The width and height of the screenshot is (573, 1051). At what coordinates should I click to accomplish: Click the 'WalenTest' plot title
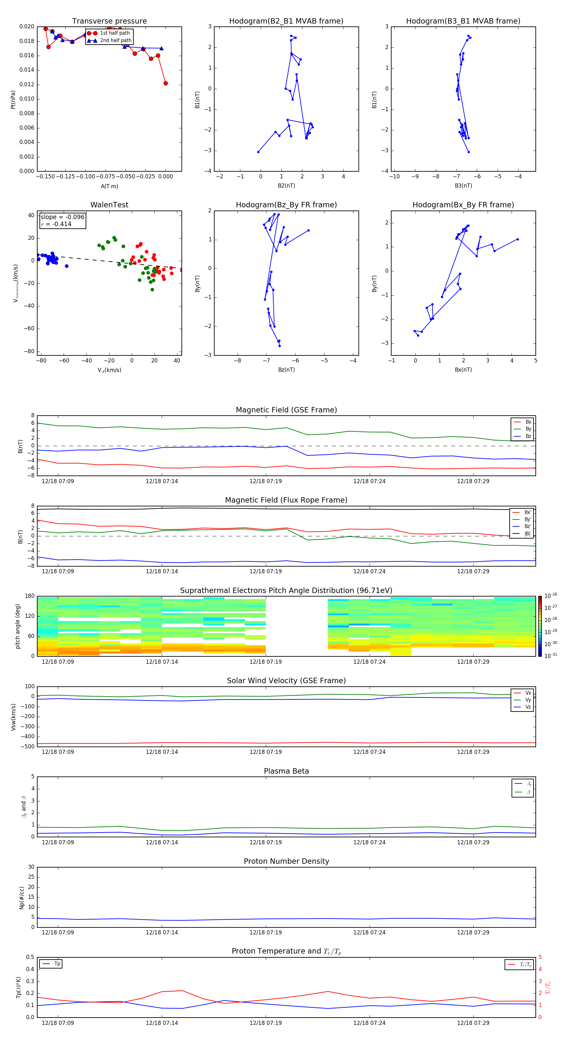109,205
